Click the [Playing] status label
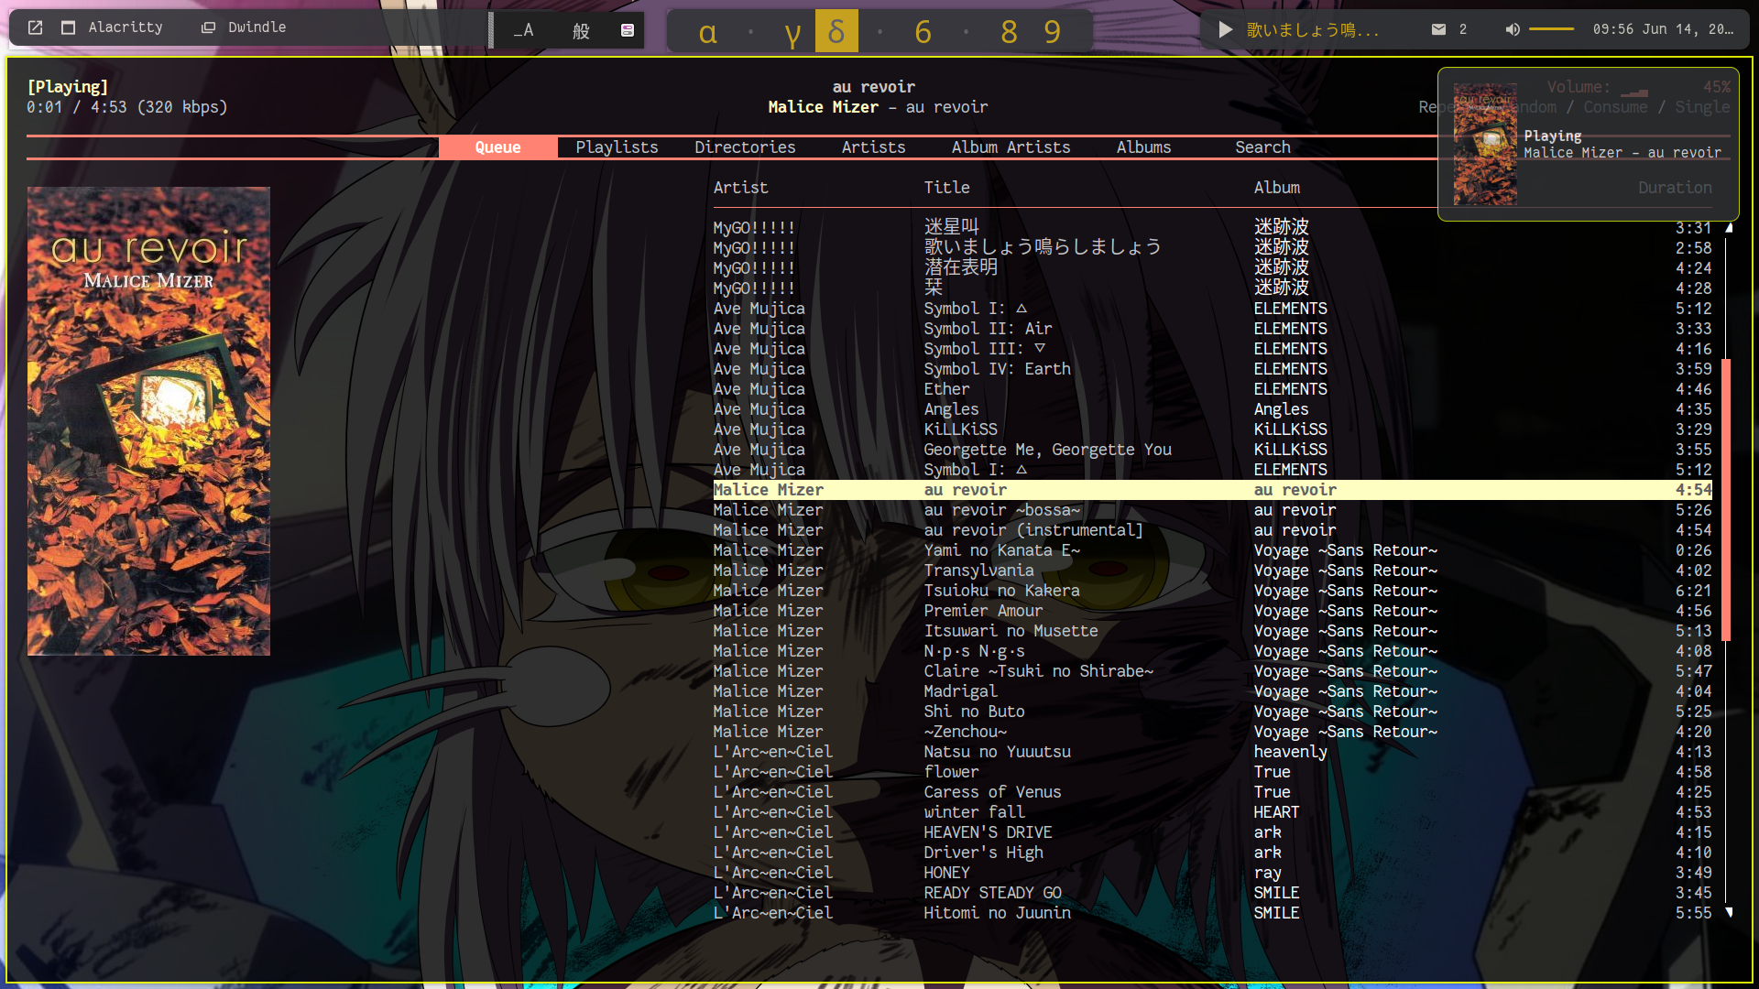 coord(67,87)
